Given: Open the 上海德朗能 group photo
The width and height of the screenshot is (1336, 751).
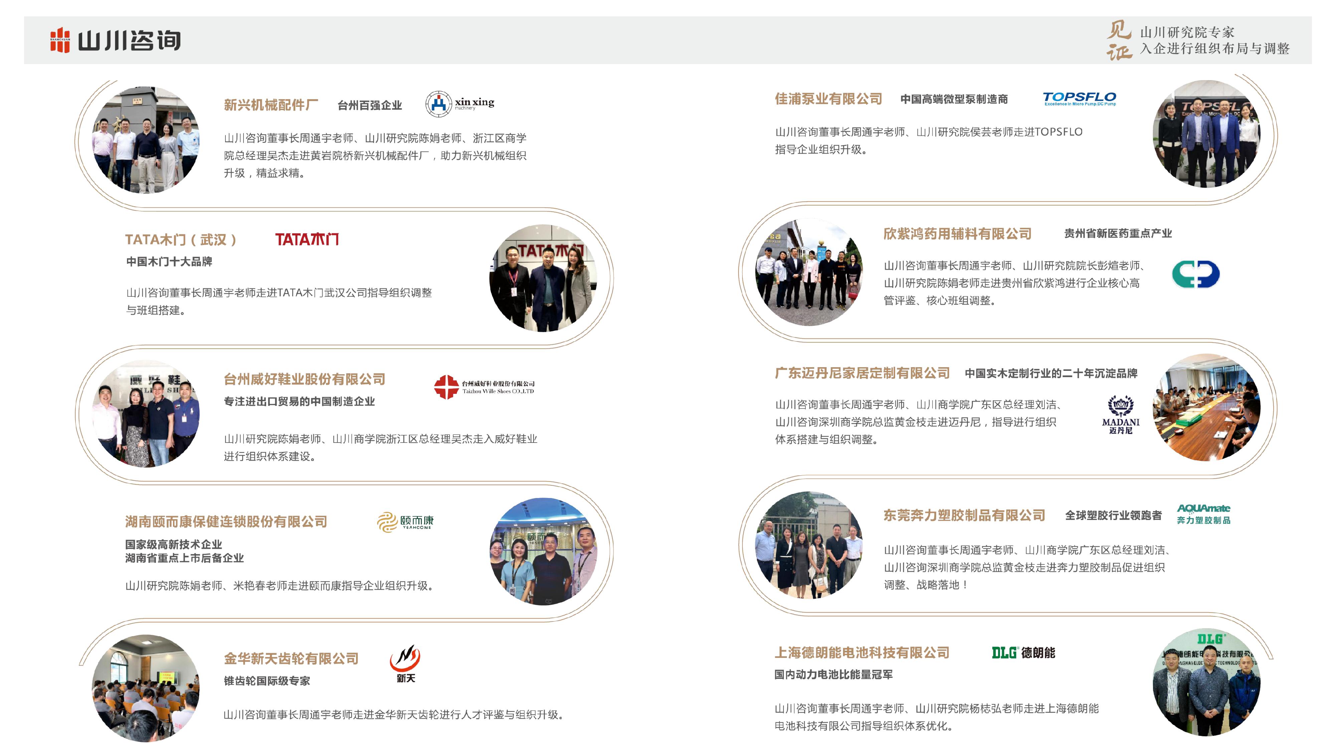Looking at the screenshot, I should coord(1206,682).
